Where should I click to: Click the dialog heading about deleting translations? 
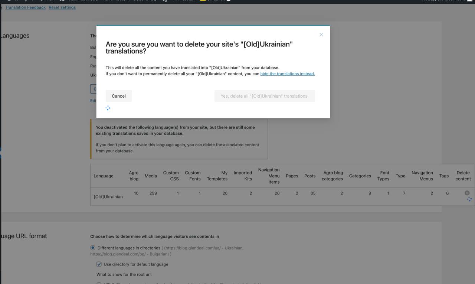pos(199,48)
